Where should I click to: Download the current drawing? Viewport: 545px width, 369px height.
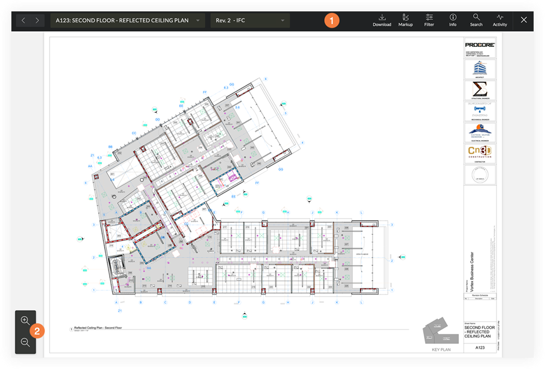pyautogui.click(x=382, y=20)
